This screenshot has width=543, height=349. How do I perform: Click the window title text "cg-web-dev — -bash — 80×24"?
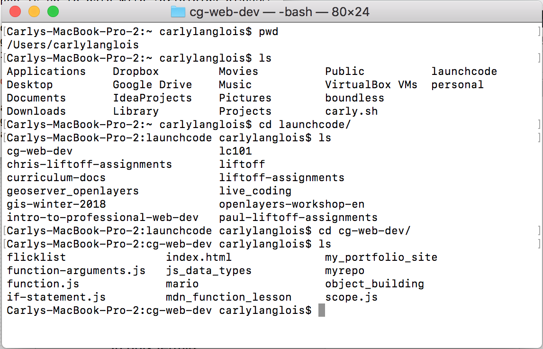[280, 11]
